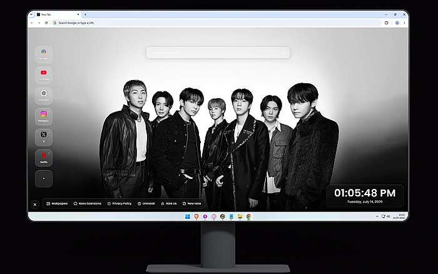The height and width of the screenshot is (274, 438).
Task: Open the Privacy Policy link
Action: click(x=120, y=203)
